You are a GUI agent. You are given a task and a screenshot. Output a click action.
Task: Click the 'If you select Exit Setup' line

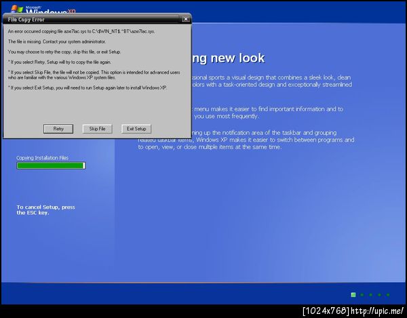pyautogui.click(x=88, y=87)
